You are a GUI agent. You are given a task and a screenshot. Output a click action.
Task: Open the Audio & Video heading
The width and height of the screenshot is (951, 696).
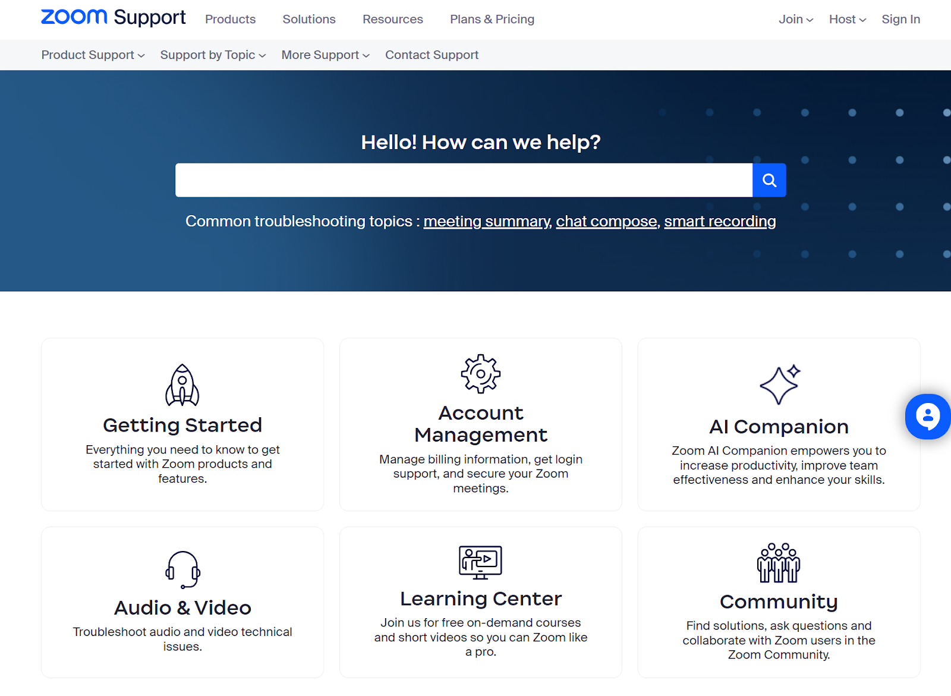point(182,607)
